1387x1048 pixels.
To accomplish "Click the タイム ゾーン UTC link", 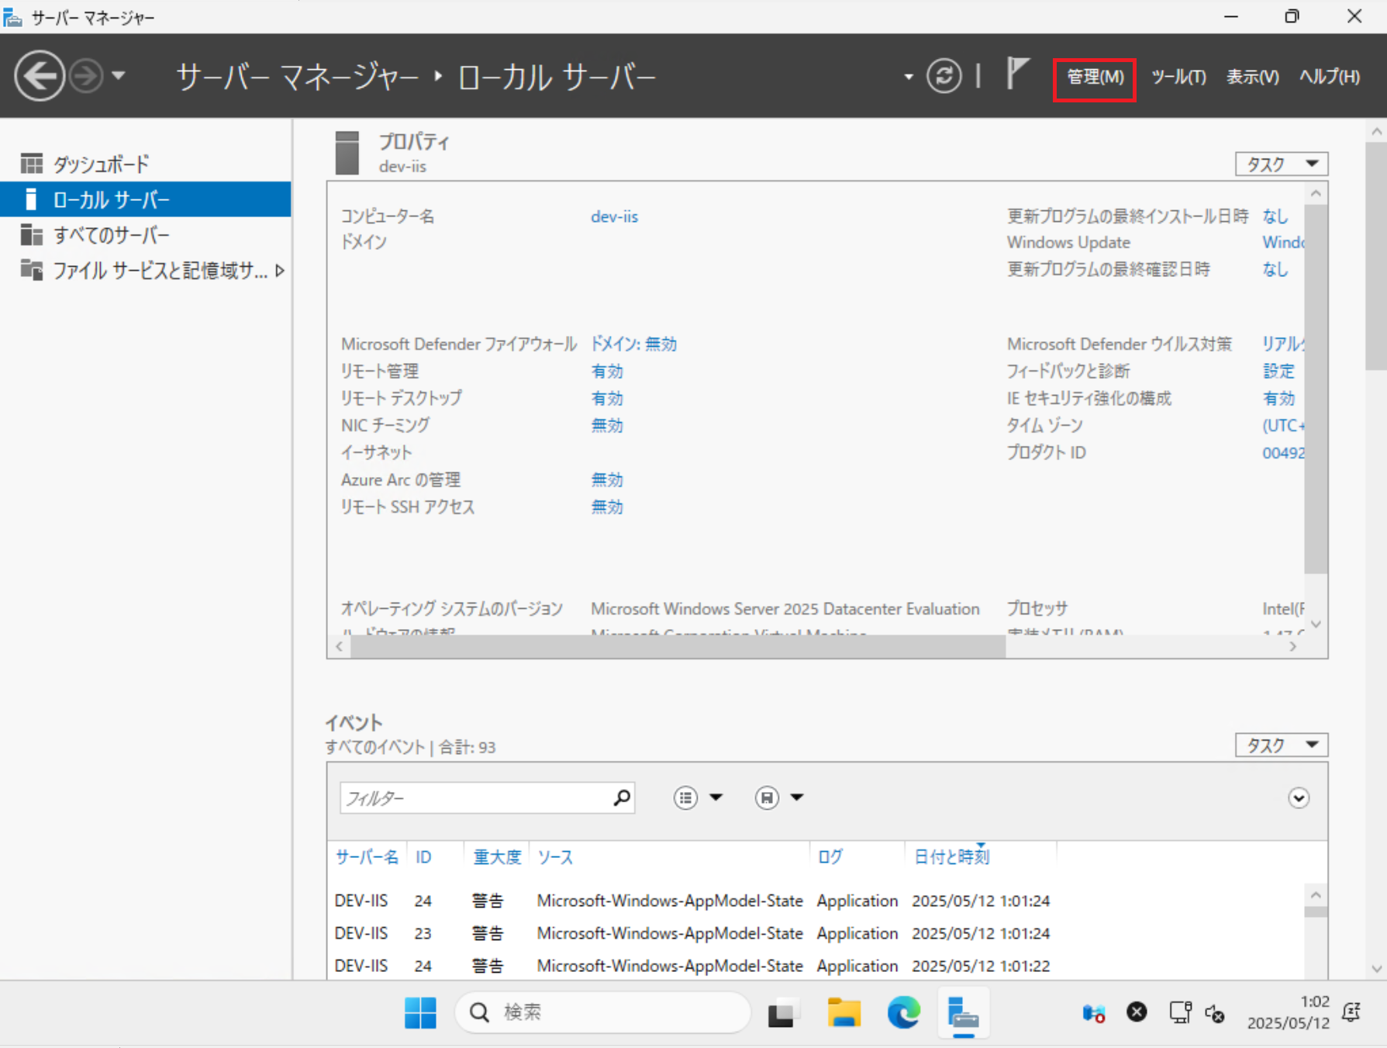I will tap(1283, 425).
